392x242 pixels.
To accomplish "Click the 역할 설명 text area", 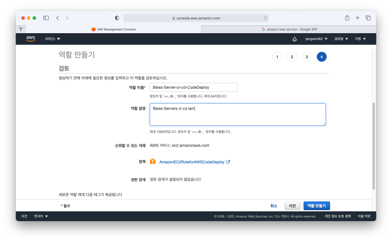I will 238,114.
